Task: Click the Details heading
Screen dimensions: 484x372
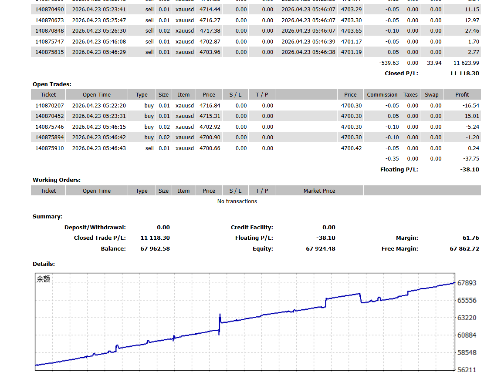Action: tap(44, 264)
